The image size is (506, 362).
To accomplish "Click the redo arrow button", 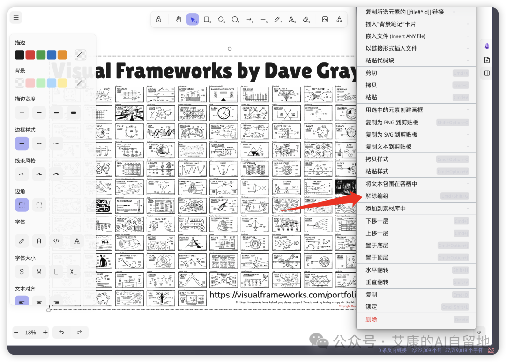I will tap(79, 332).
